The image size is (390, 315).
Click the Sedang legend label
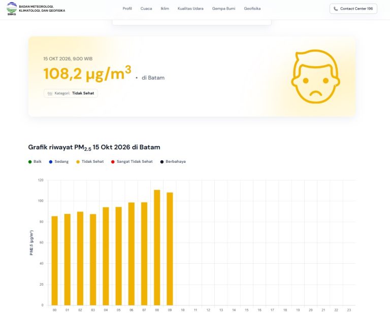click(x=61, y=161)
